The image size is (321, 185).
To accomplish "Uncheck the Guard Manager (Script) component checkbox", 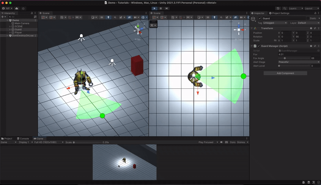I will click(x=258, y=46).
